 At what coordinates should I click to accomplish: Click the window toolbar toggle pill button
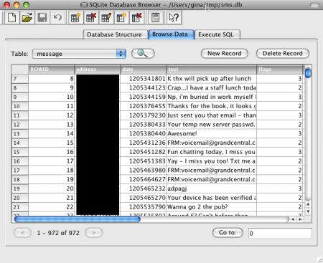(x=314, y=4)
